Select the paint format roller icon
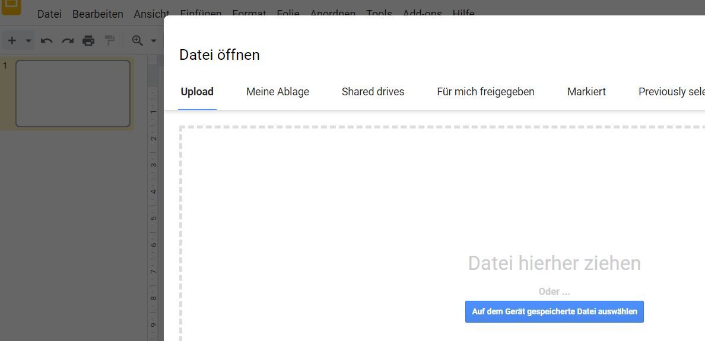This screenshot has height=341, width=705. pyautogui.click(x=109, y=41)
